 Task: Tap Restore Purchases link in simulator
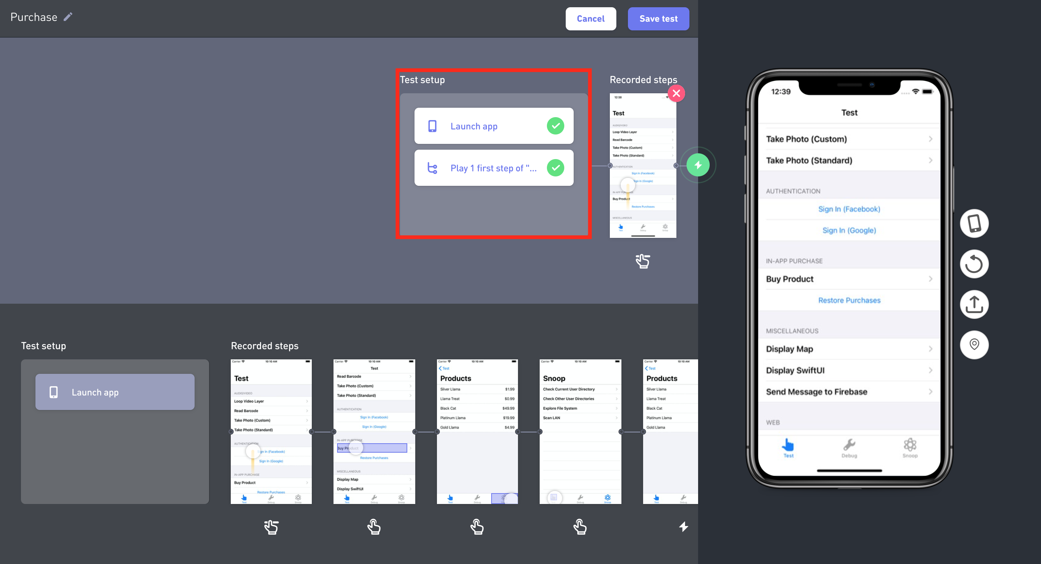point(849,300)
